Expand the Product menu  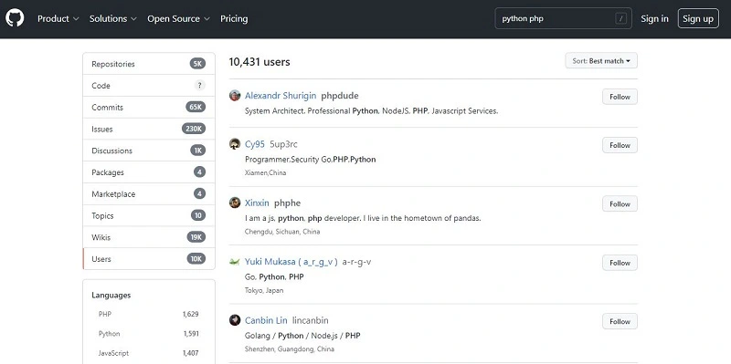click(x=58, y=18)
